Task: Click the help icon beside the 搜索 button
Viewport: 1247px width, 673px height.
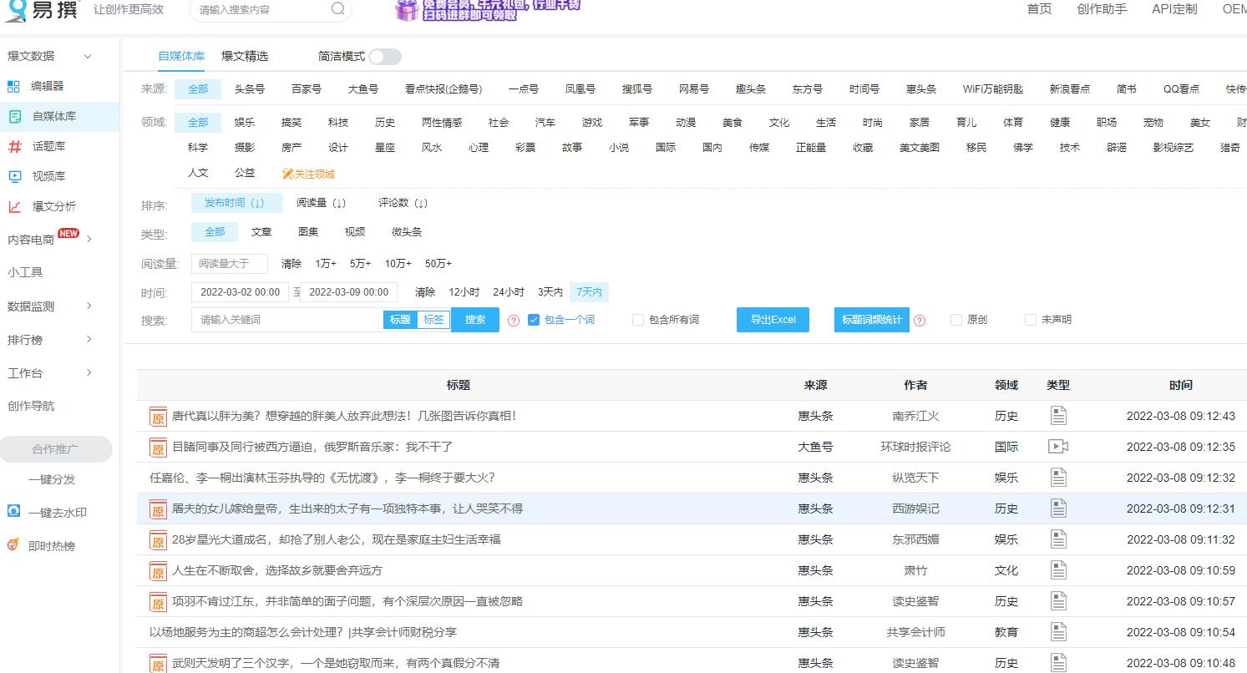Action: point(514,320)
